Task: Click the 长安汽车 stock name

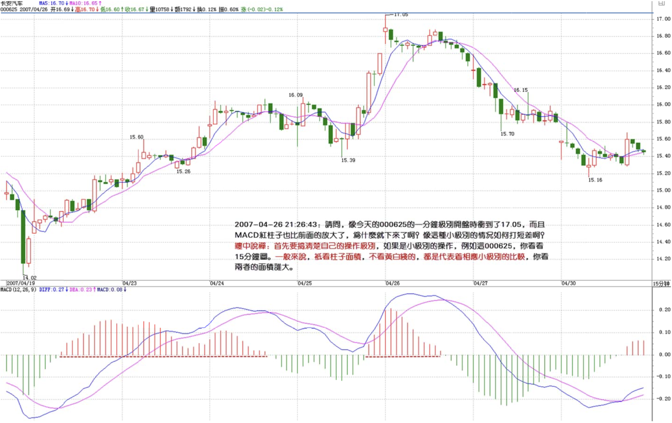Action: click(12, 3)
